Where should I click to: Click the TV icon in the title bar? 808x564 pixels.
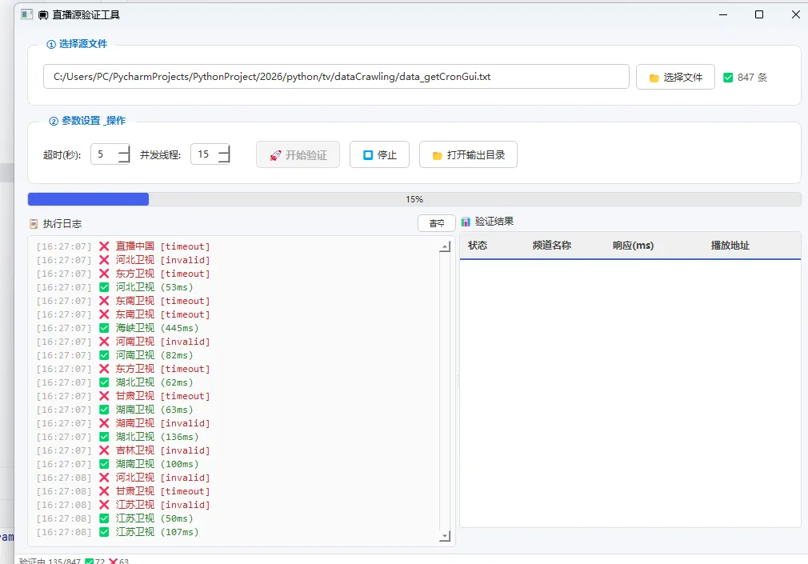43,15
